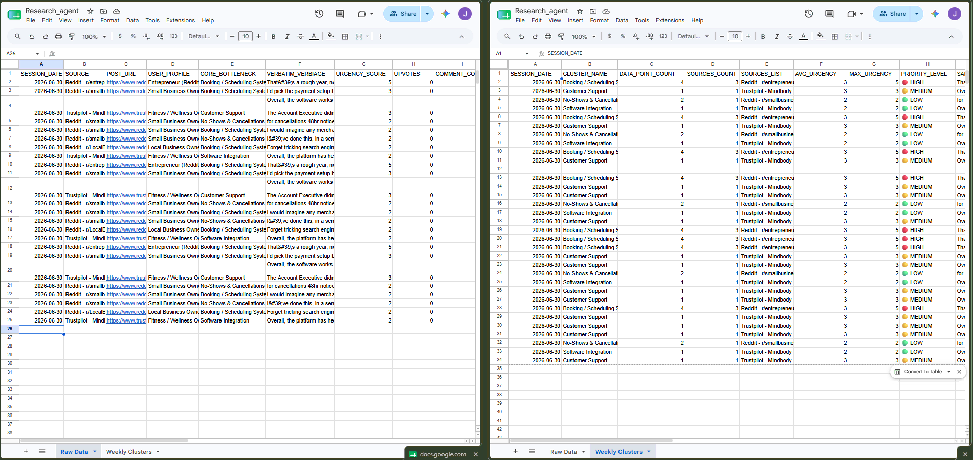Open more toolbar options in left window
973x460 pixels.
[380, 37]
